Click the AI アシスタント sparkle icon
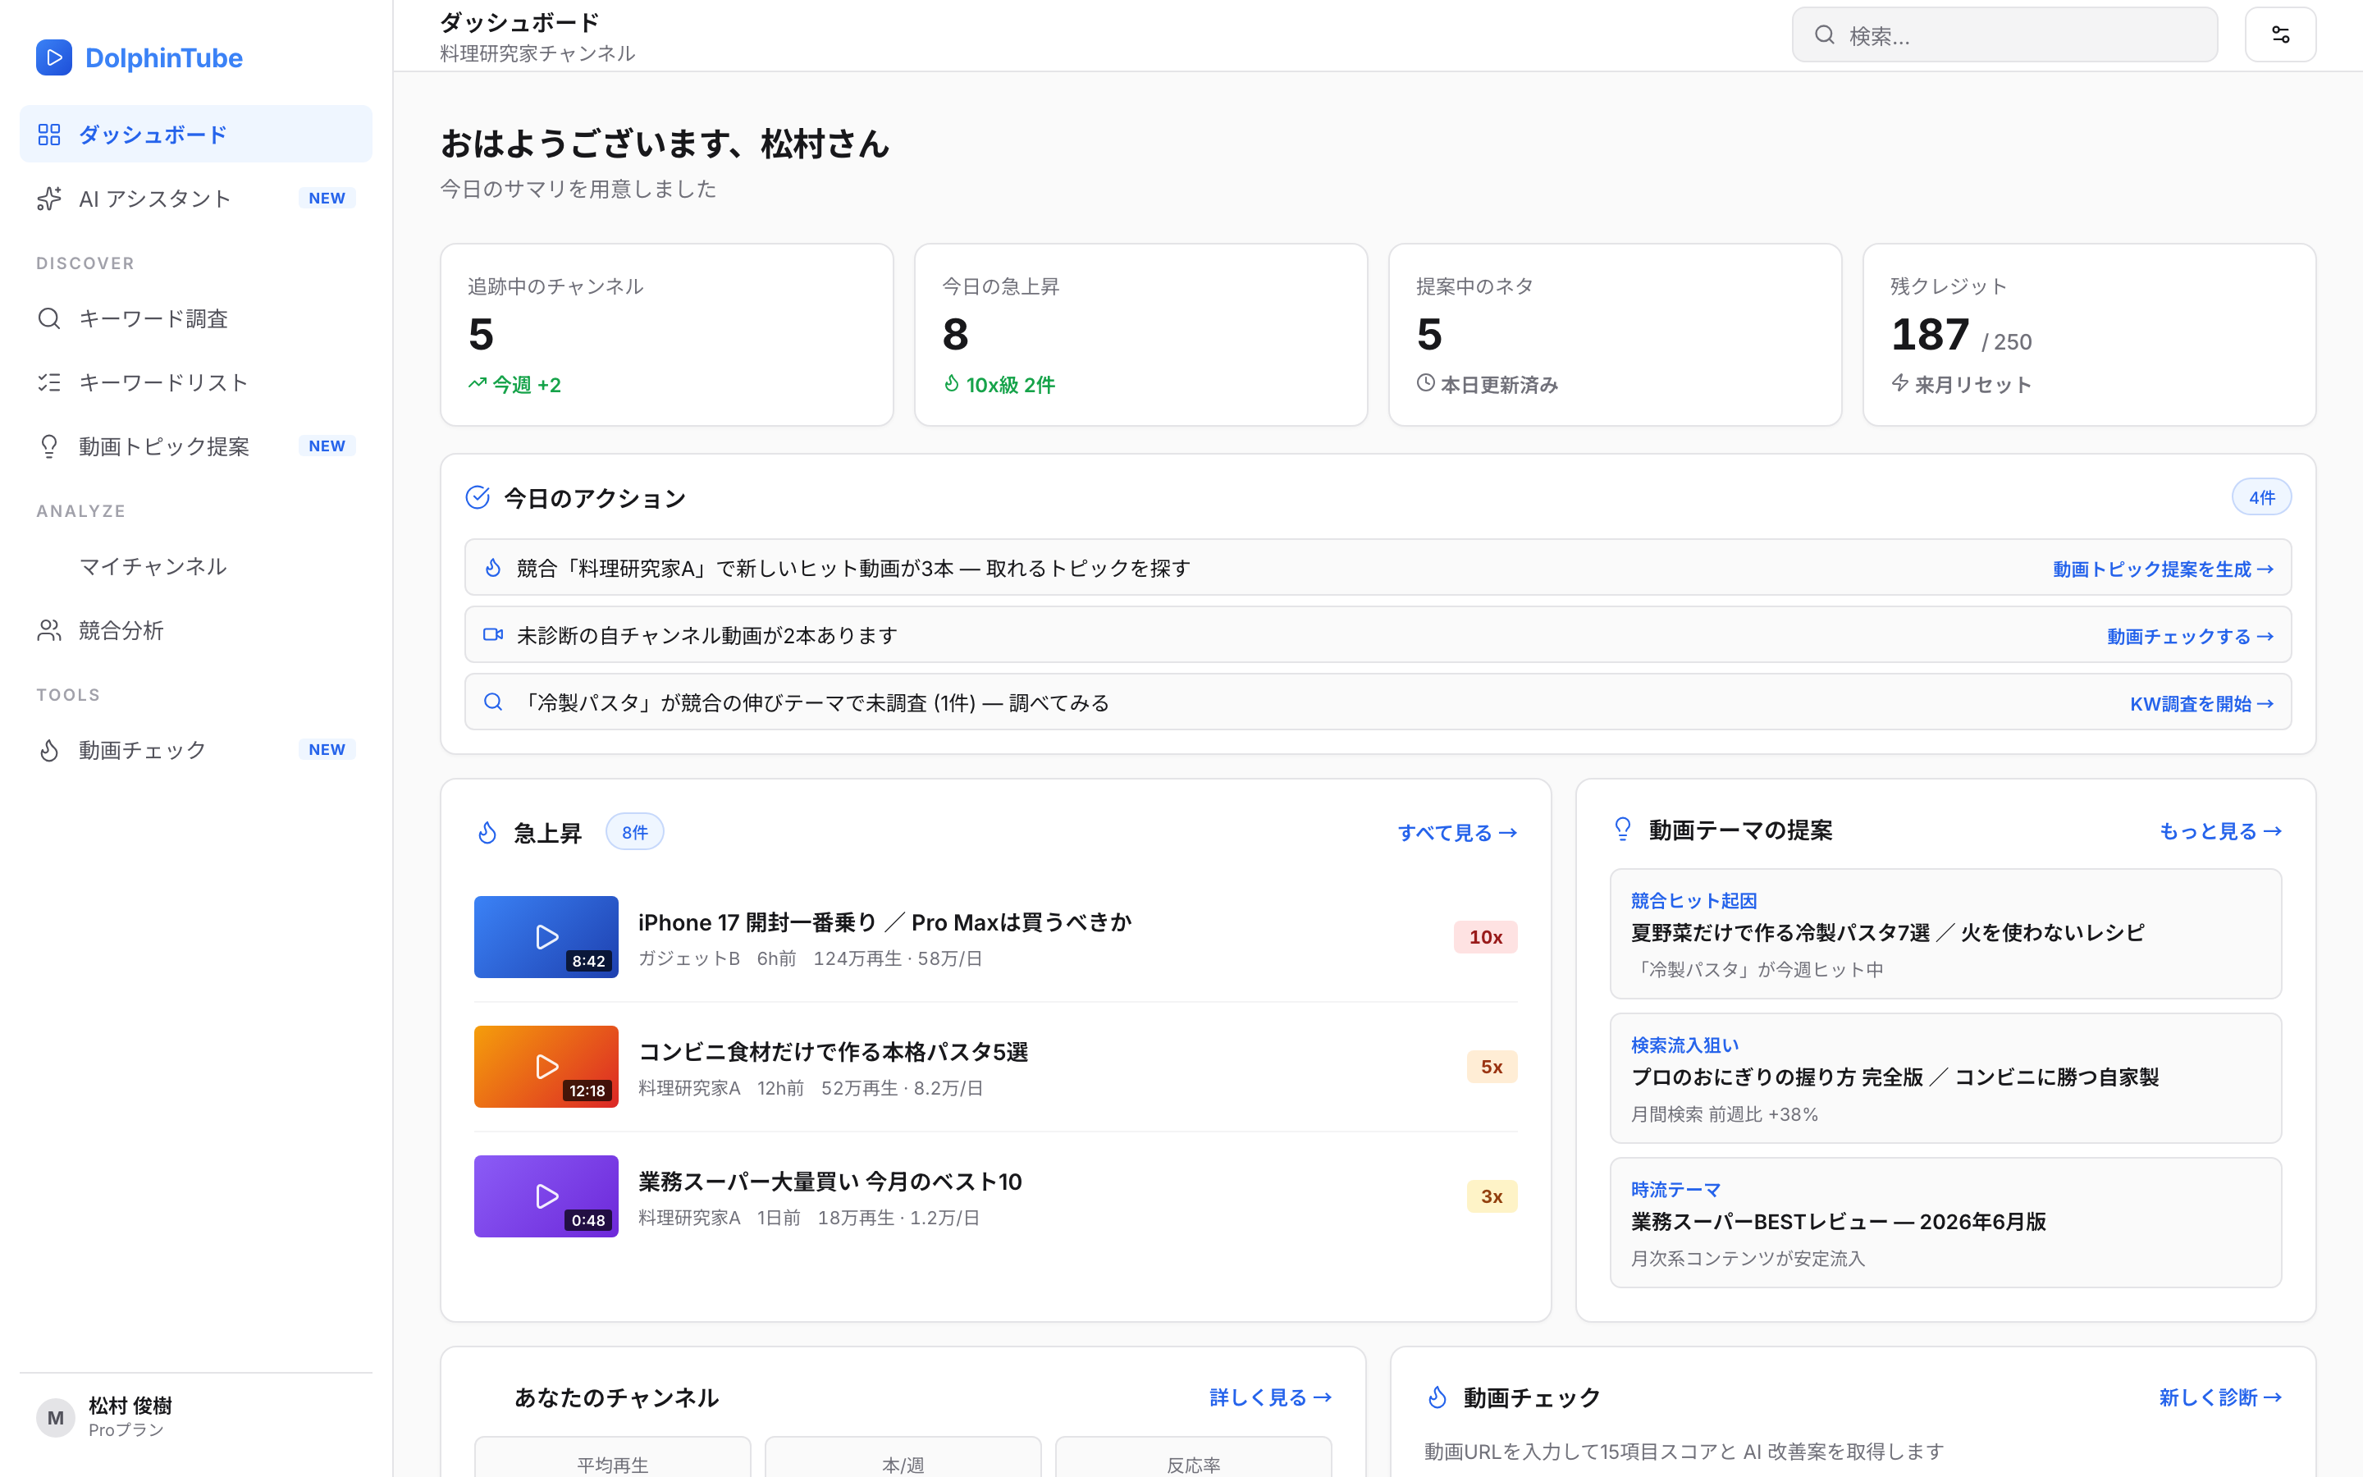Screen dimensions: 2363x1477 pyautogui.click(x=49, y=199)
